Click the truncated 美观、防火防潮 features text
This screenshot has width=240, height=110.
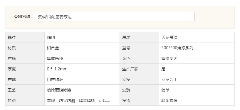tap(78, 101)
